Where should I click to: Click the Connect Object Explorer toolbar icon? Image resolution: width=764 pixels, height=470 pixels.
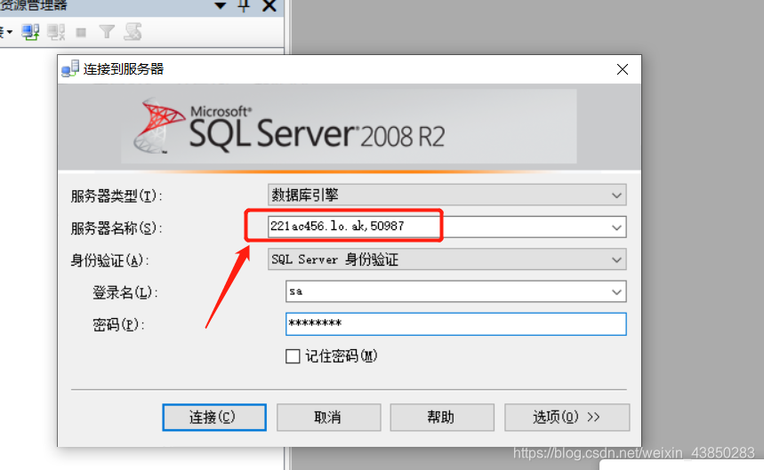click(30, 33)
